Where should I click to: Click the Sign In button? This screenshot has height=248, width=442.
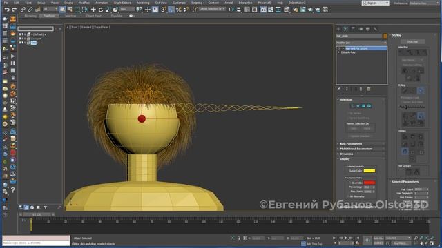coord(375,3)
